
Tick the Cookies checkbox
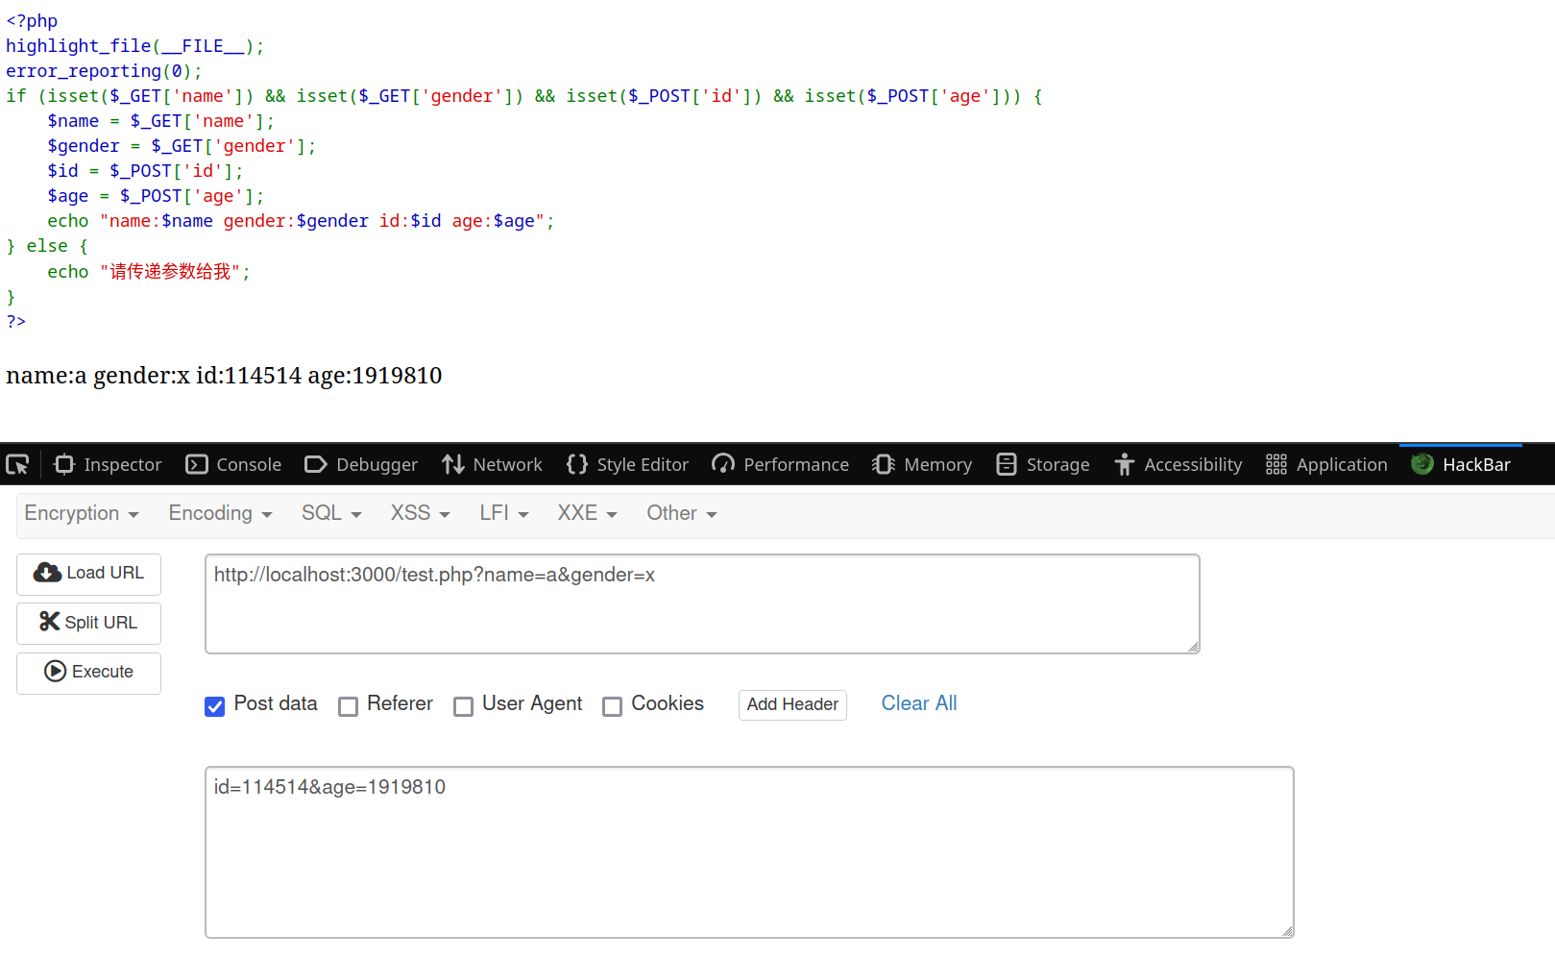click(x=613, y=706)
